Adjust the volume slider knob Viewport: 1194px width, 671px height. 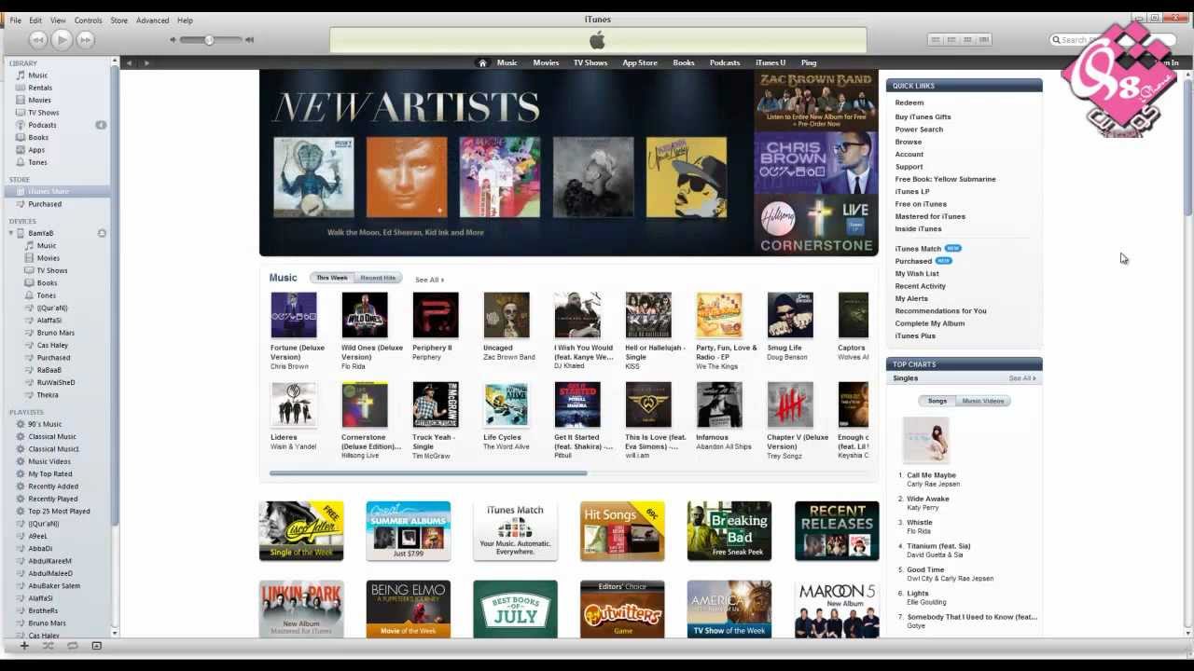[x=209, y=40]
